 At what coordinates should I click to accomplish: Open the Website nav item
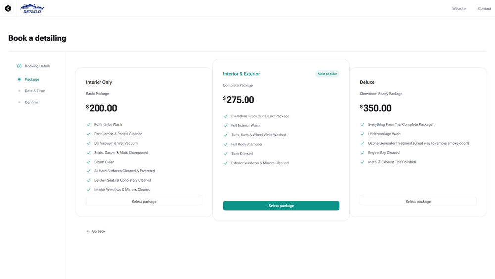[459, 9]
